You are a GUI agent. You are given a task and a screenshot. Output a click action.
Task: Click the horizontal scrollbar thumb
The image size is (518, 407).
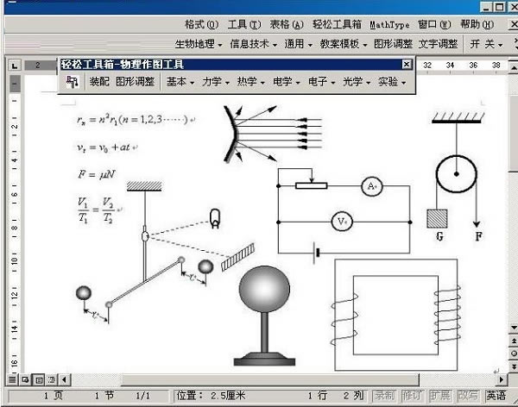269,379
